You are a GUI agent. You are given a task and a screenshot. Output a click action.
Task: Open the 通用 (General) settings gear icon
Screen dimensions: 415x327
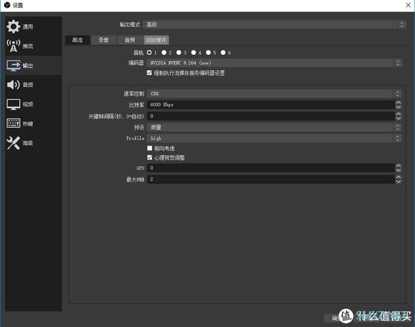coord(13,26)
